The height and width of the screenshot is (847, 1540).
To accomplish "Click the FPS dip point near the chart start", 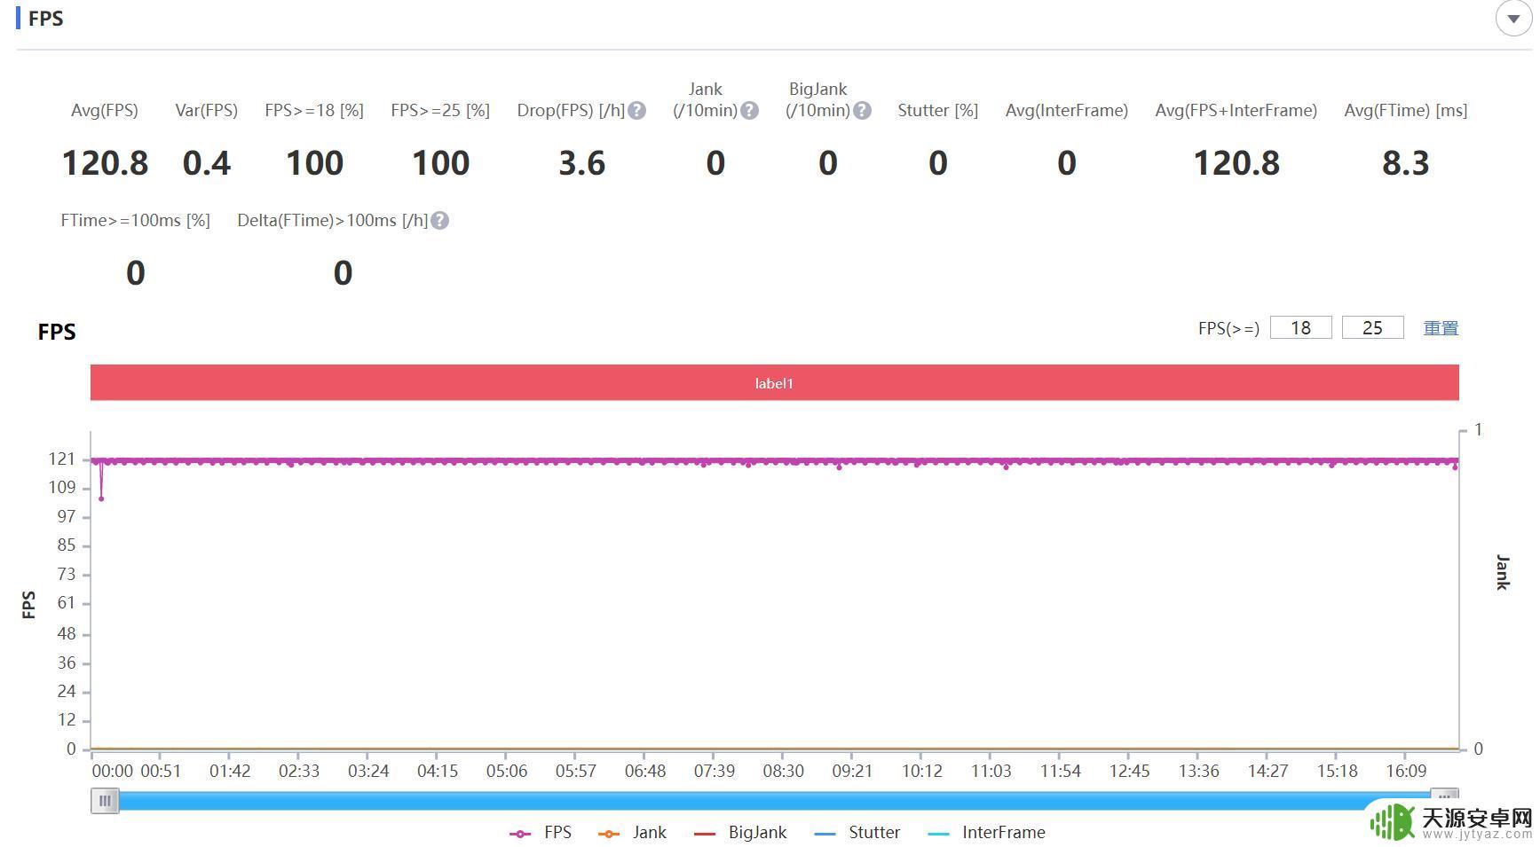I will pyautogui.click(x=101, y=498).
